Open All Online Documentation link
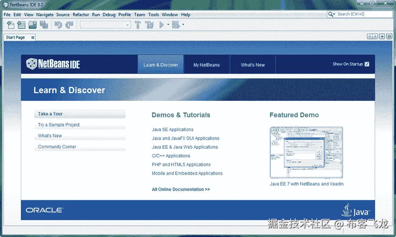This screenshot has width=396, height=237. click(x=181, y=189)
